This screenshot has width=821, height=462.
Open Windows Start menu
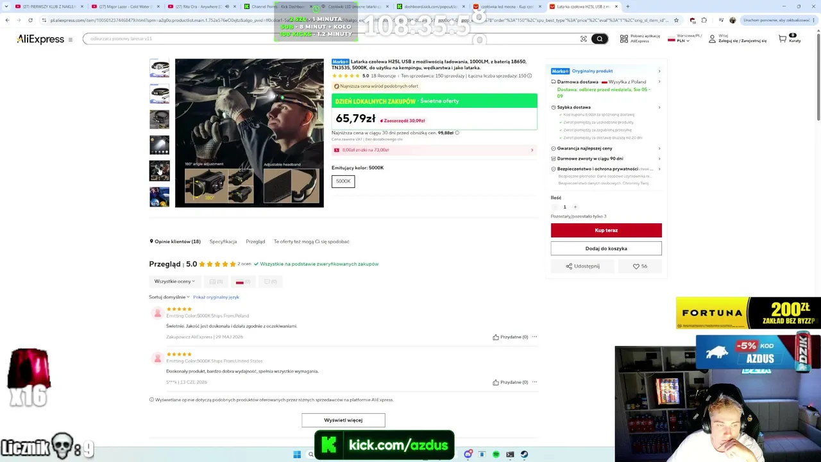click(297, 454)
